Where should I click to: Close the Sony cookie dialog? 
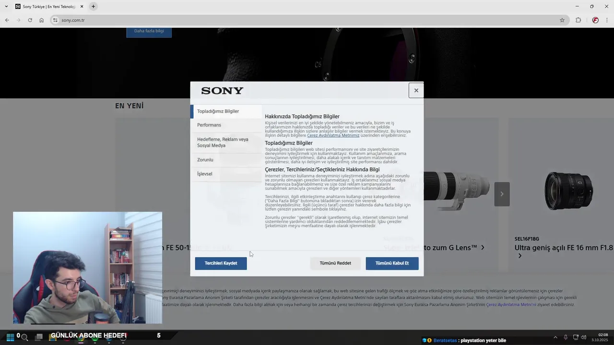click(416, 90)
